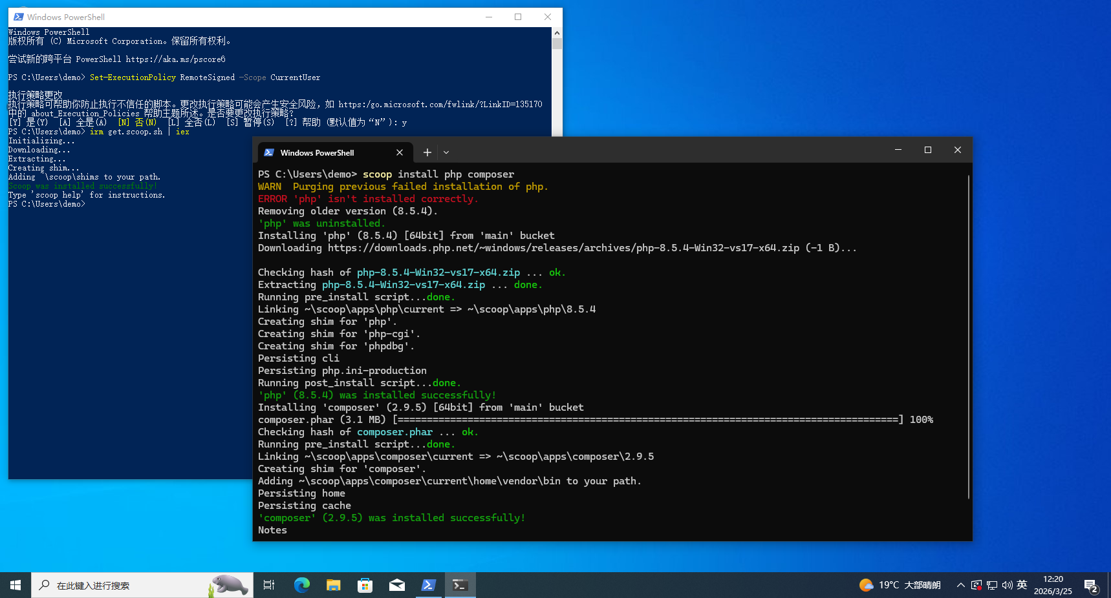The height and width of the screenshot is (598, 1111).
Task: Click the network status tray icon
Action: pyautogui.click(x=991, y=585)
